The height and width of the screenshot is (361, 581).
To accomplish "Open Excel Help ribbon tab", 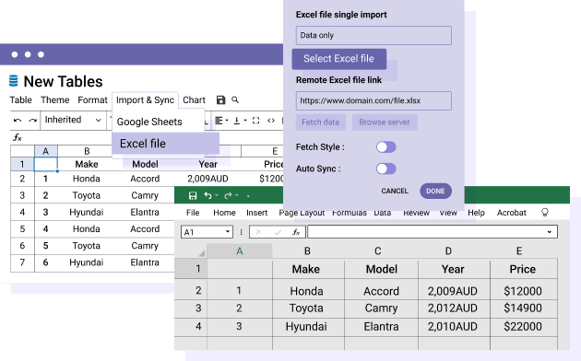I will pyautogui.click(x=476, y=213).
